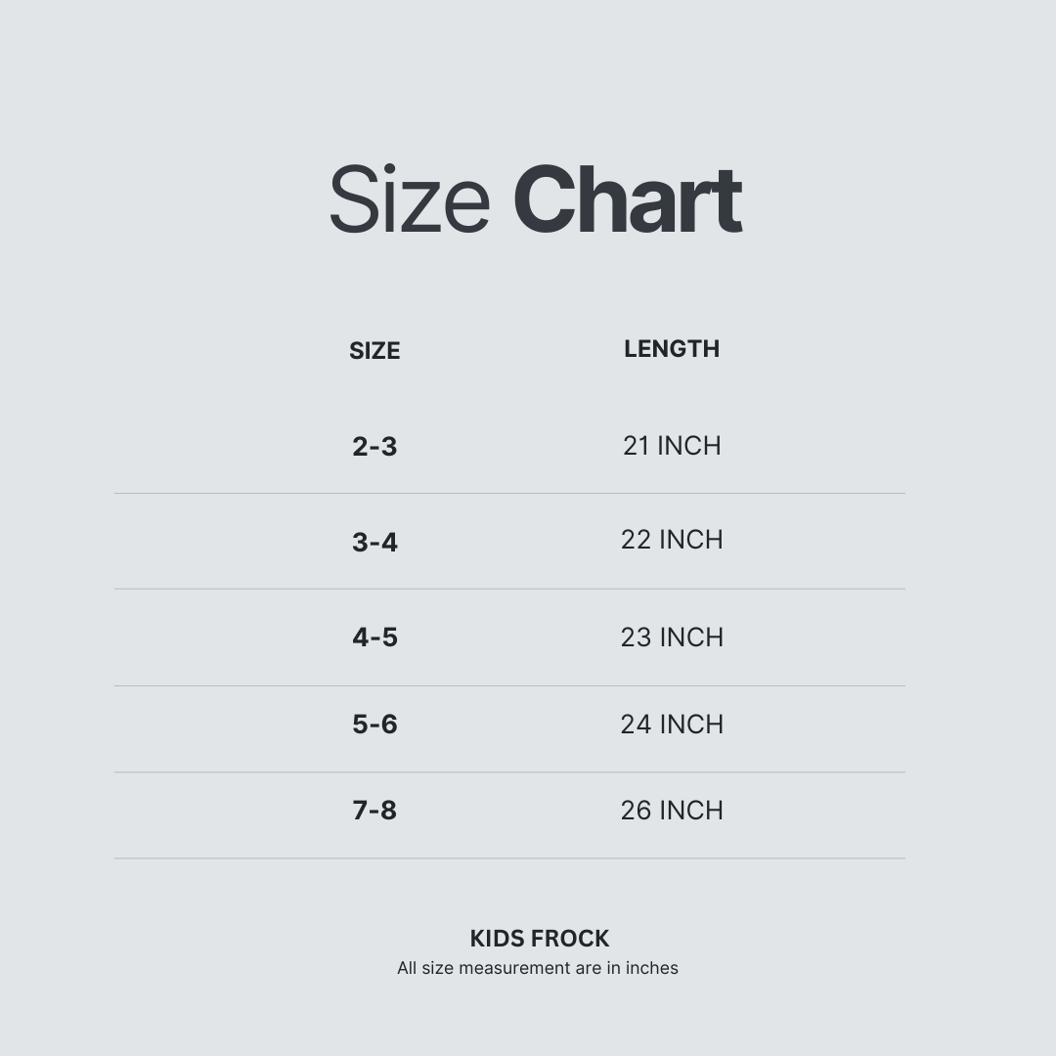Screen dimensions: 1056x1056
Task: Click the 21 INCH length value
Action: point(672,446)
